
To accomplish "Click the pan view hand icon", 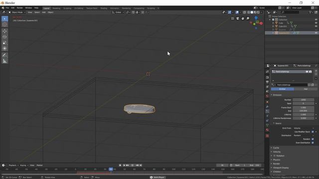I will (243, 18).
